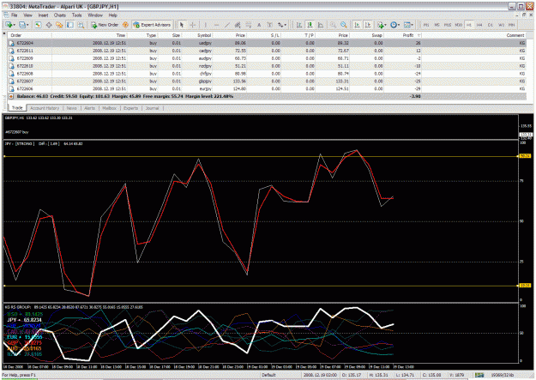Viewport: 536px width, 380px height.
Task: Switch chart to M30 timeframe
Action: click(x=459, y=25)
